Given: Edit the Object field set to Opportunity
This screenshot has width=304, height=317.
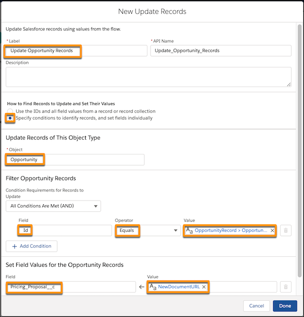Looking at the screenshot, I should pyautogui.click(x=75, y=160).
